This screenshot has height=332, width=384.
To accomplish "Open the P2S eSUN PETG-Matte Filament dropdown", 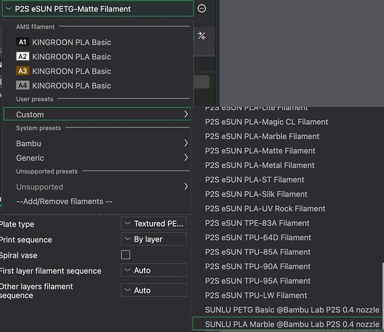I will tap(97, 9).
